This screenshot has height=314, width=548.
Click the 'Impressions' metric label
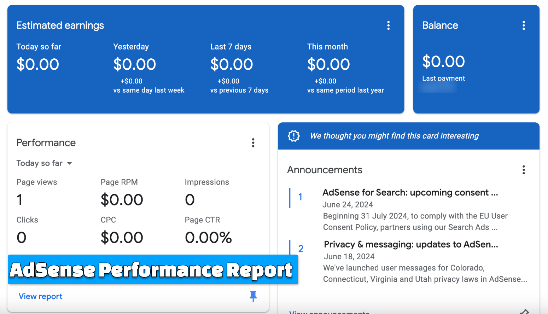[207, 182]
